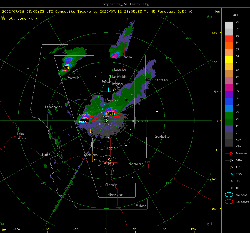Click the Composite_Reflectivity title
250x233 pixels.
125,4
